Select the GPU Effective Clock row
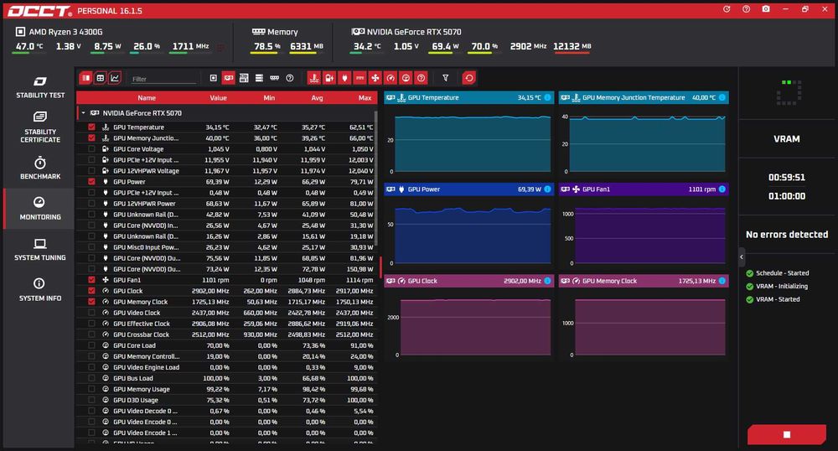 pos(226,324)
